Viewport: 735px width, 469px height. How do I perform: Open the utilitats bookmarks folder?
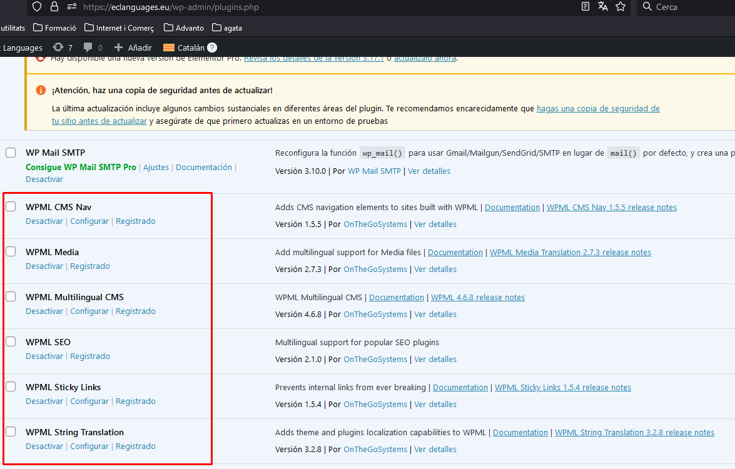[13, 28]
